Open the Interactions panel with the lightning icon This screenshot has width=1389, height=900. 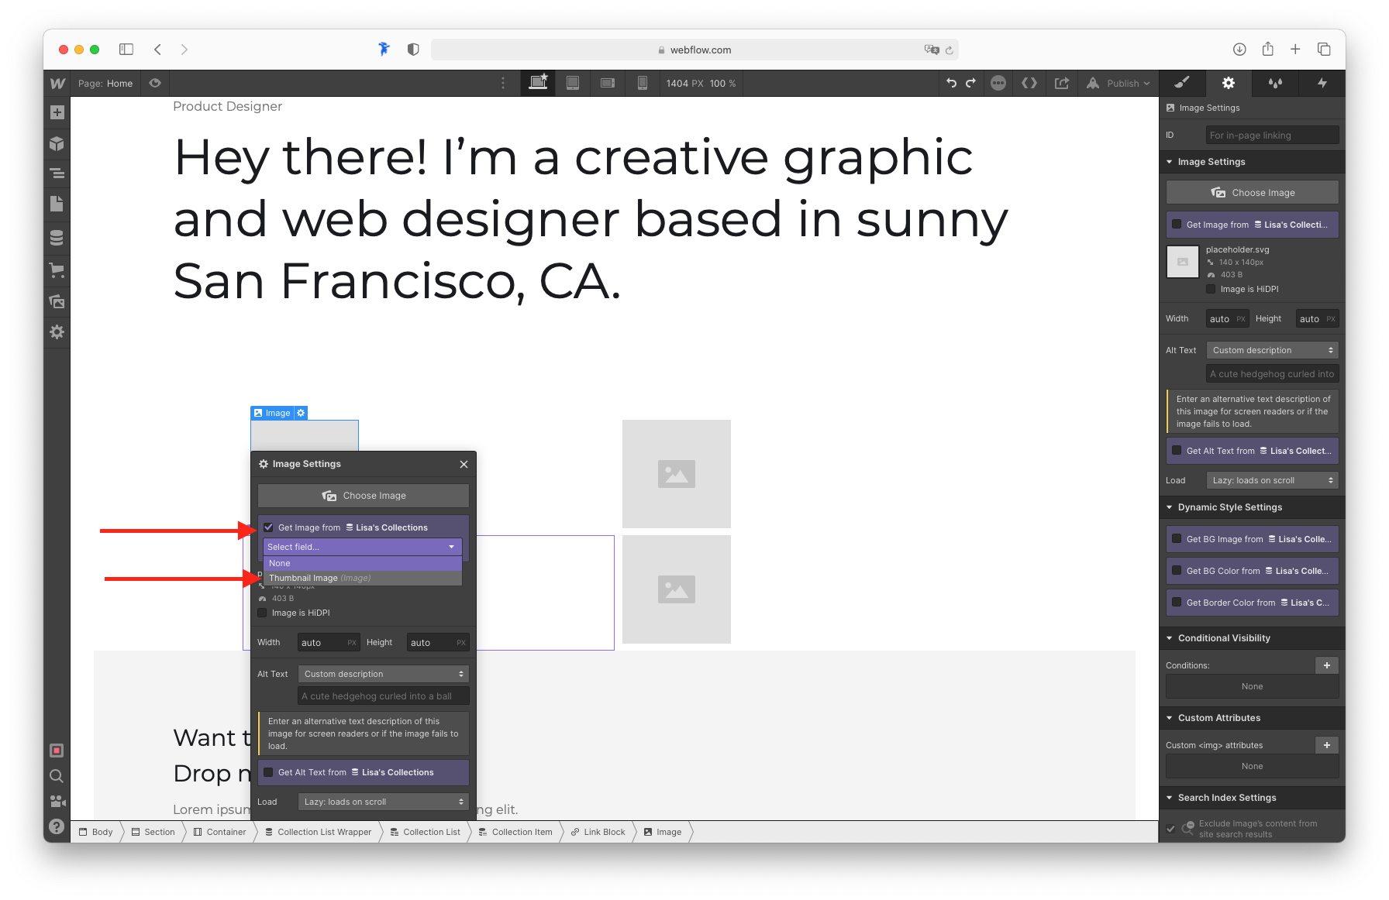pyautogui.click(x=1322, y=83)
